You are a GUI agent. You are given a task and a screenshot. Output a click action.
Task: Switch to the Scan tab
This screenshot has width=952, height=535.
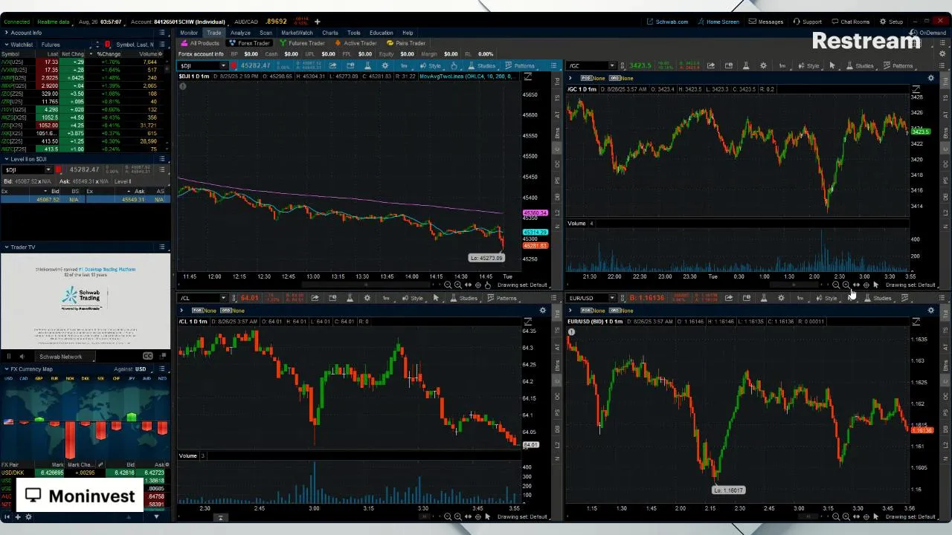pos(266,33)
